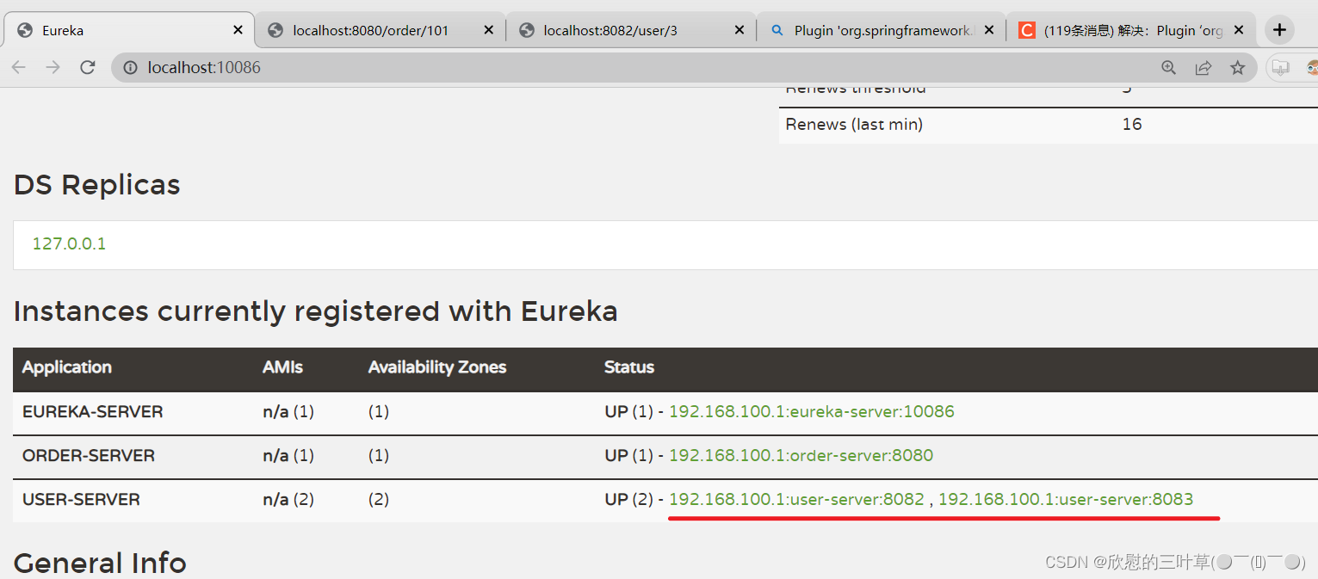Open the order-server:8080 instance link
This screenshot has height=579, width=1318.
(801, 455)
